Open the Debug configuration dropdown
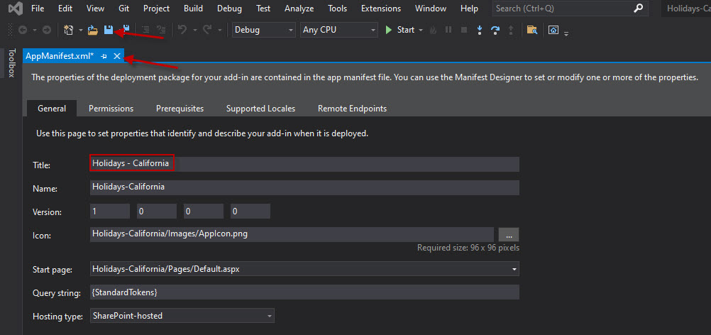This screenshot has width=711, height=335. (x=264, y=30)
